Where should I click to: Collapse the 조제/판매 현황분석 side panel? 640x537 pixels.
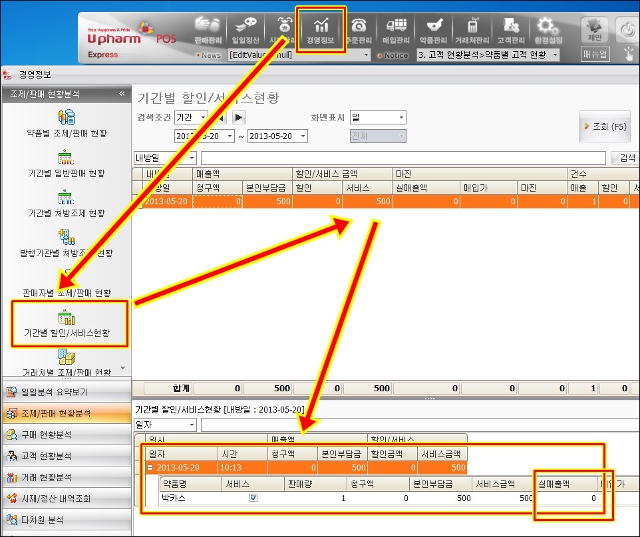click(x=122, y=94)
